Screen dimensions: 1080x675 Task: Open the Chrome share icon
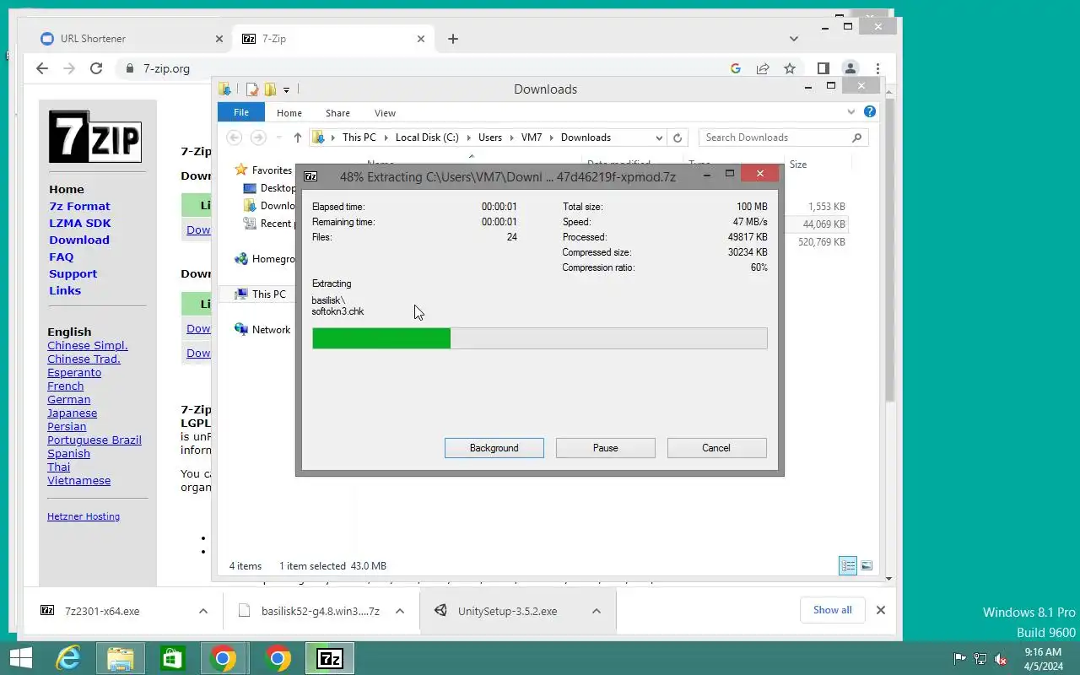coord(763,68)
